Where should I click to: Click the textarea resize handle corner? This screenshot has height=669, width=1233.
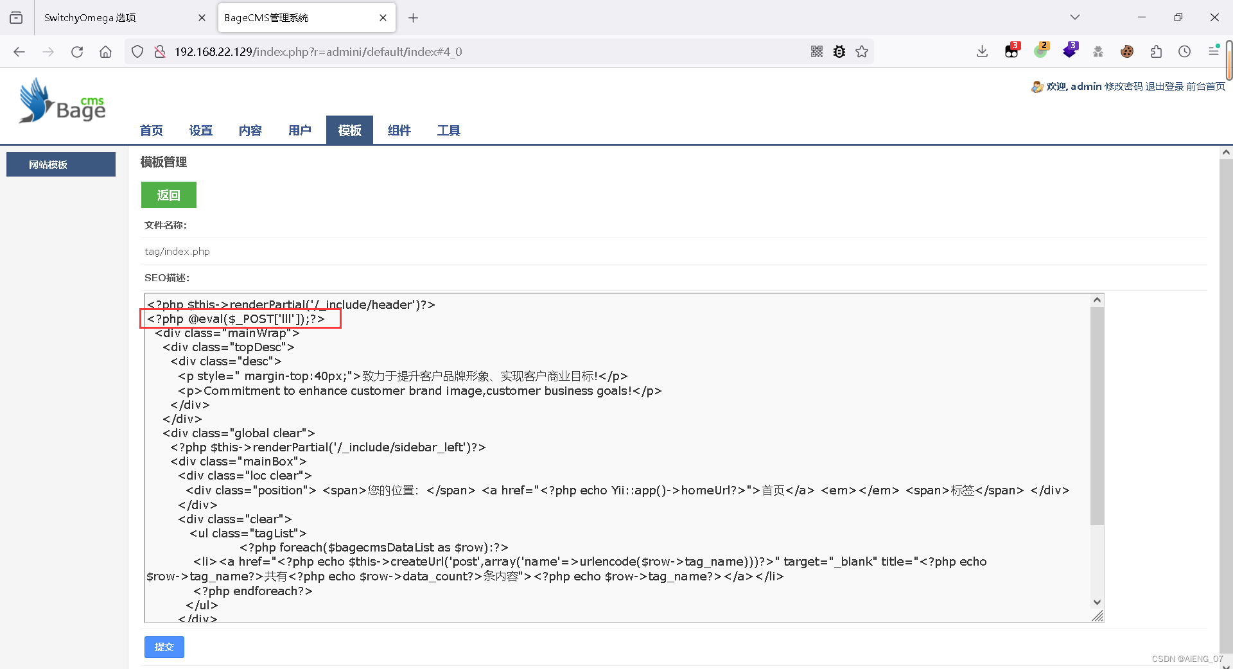pyautogui.click(x=1097, y=616)
